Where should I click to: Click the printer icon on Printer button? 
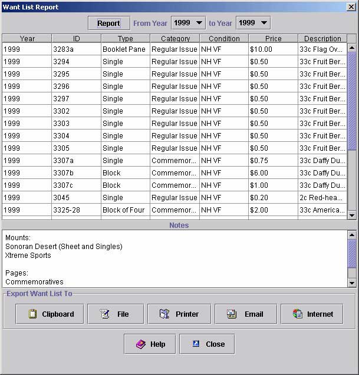pyautogui.click(x=164, y=314)
